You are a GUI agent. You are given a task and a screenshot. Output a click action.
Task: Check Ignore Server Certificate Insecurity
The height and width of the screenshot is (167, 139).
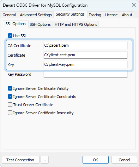tap(10, 113)
